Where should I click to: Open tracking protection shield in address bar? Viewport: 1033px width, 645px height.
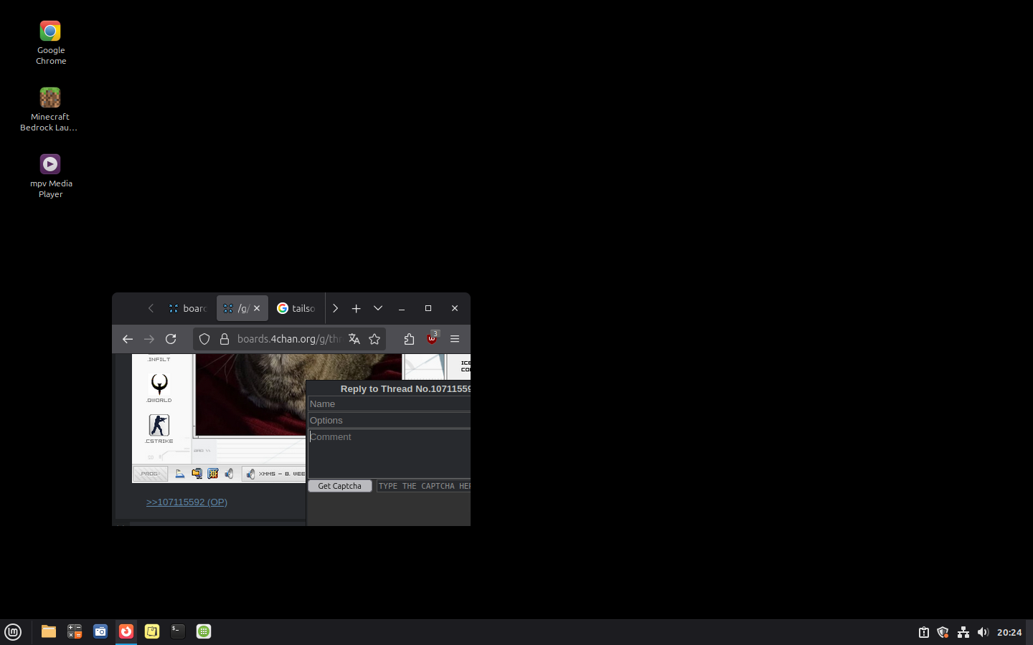click(x=204, y=339)
